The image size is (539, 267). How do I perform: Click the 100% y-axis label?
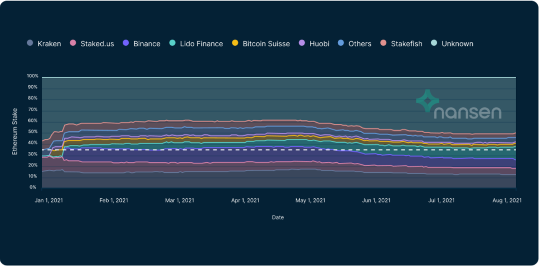(32, 76)
